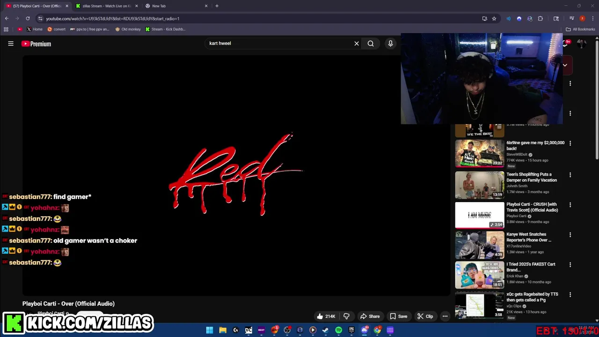
Task: Open YouTube notifications bell with 9+ badge
Action: coord(565,44)
